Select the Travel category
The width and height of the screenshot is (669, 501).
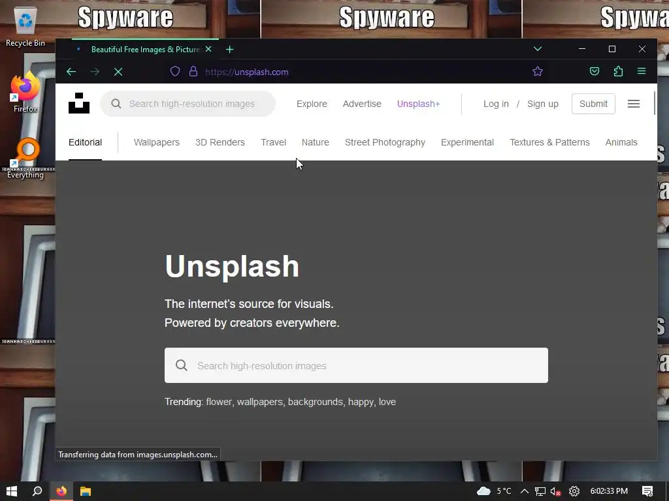click(x=274, y=142)
